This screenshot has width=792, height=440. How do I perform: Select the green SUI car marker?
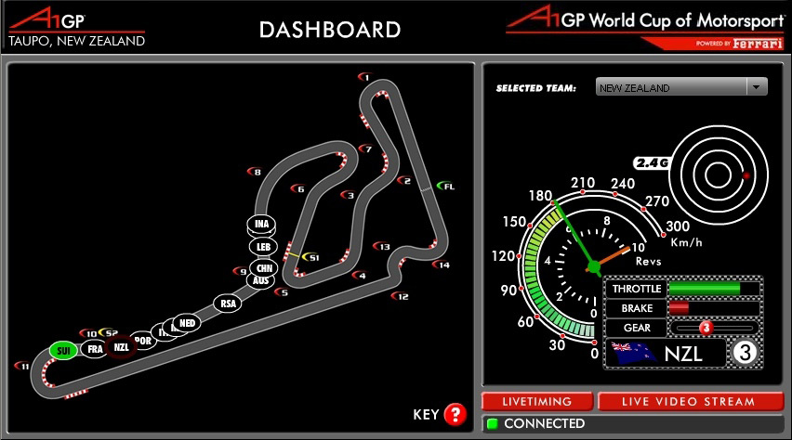click(62, 350)
